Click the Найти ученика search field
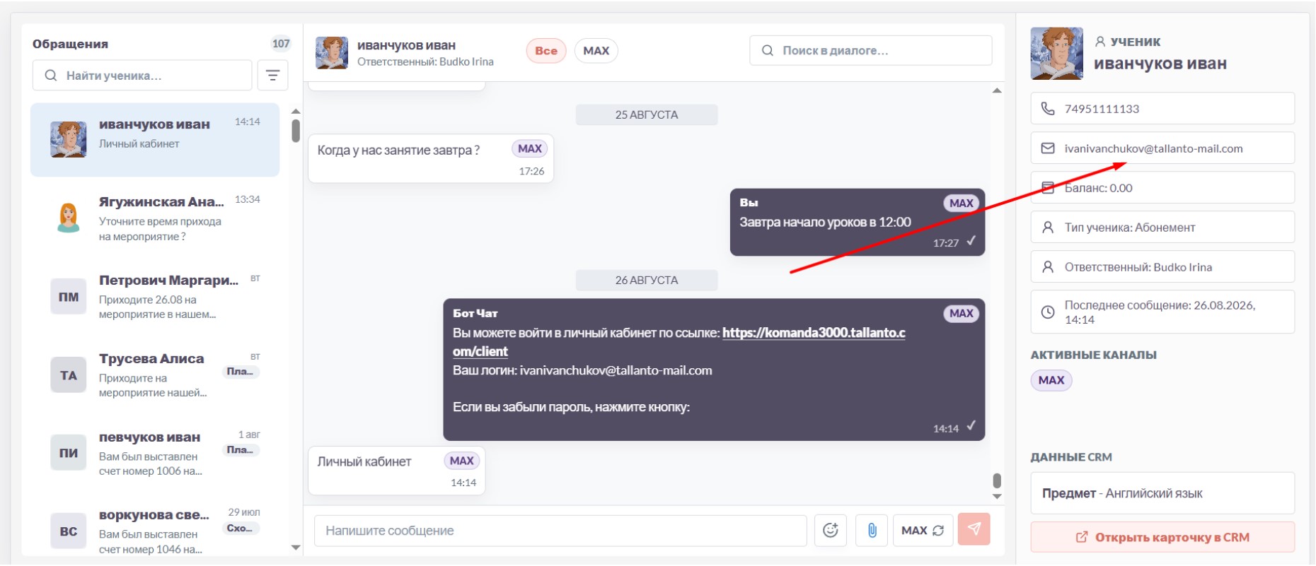1316x566 pixels. pyautogui.click(x=142, y=76)
